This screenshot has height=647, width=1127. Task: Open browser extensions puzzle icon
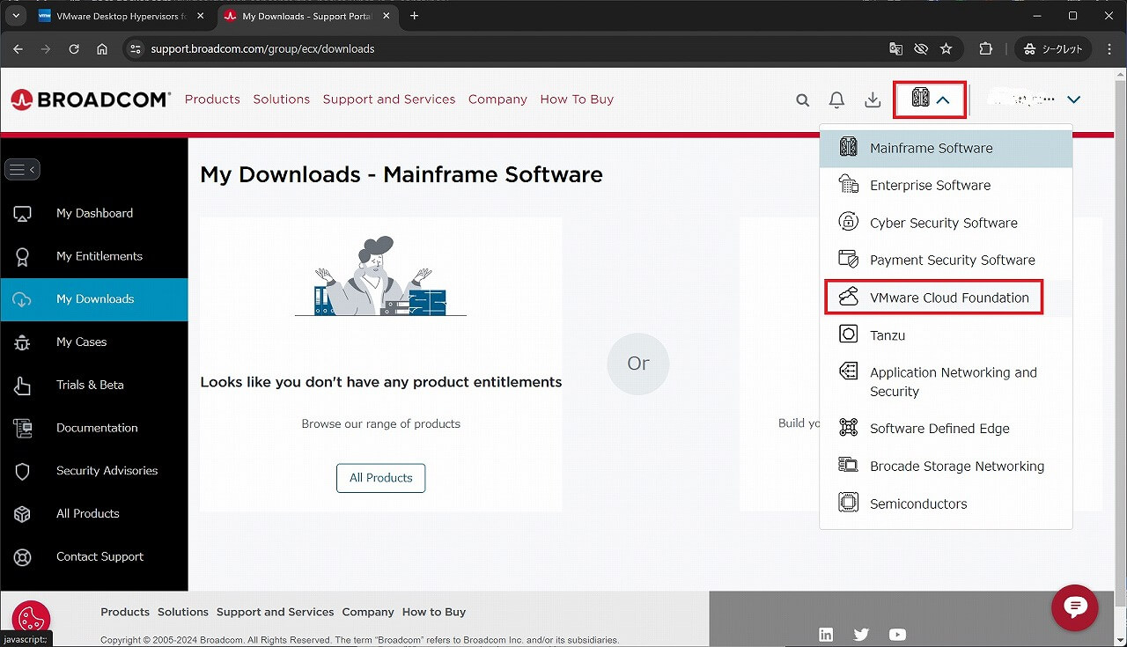pos(985,49)
